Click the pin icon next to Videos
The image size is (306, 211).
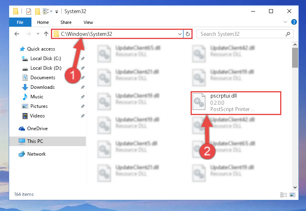(83, 116)
